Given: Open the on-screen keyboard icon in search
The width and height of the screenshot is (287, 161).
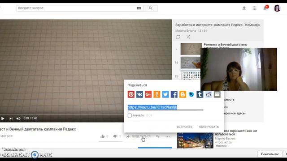Looking at the screenshot, I should (x=139, y=8).
